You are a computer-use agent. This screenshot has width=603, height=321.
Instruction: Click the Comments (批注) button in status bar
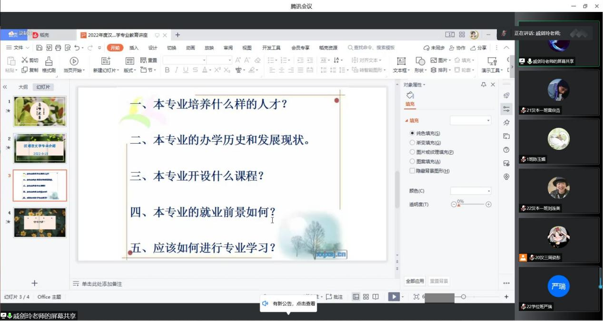point(334,297)
